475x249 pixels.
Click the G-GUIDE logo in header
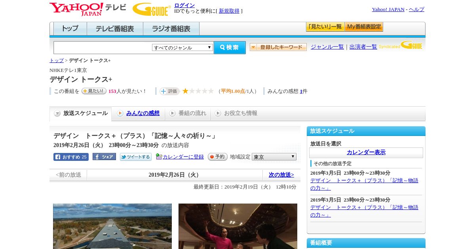click(x=152, y=9)
